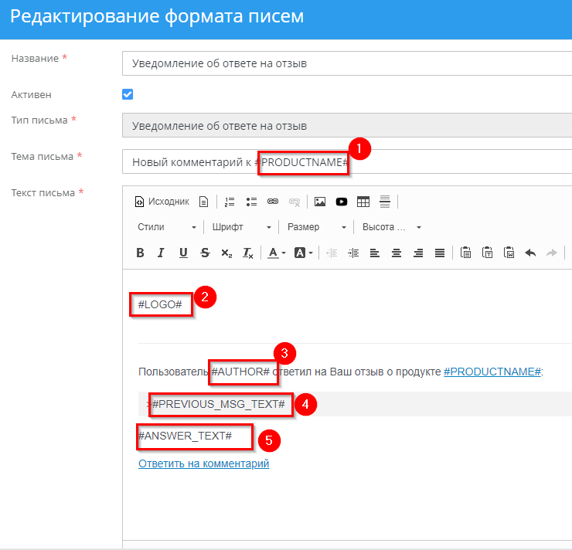This screenshot has width=572, height=550.
Task: Apply italic formatting
Action: tap(162, 253)
